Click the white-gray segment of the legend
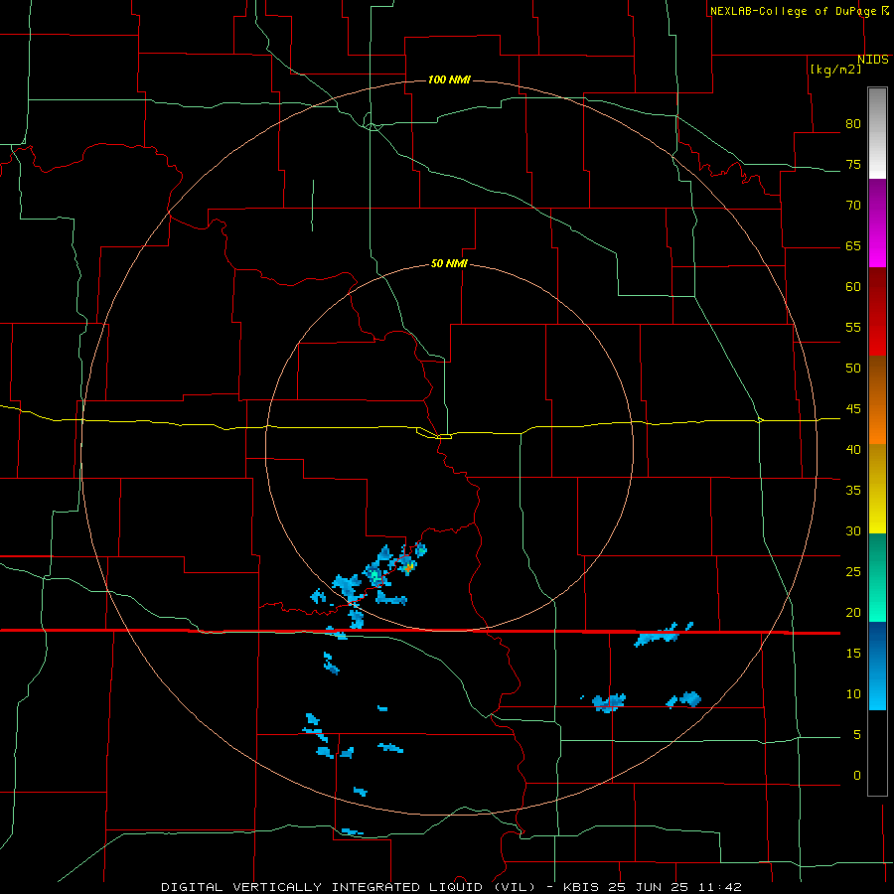 [x=877, y=133]
